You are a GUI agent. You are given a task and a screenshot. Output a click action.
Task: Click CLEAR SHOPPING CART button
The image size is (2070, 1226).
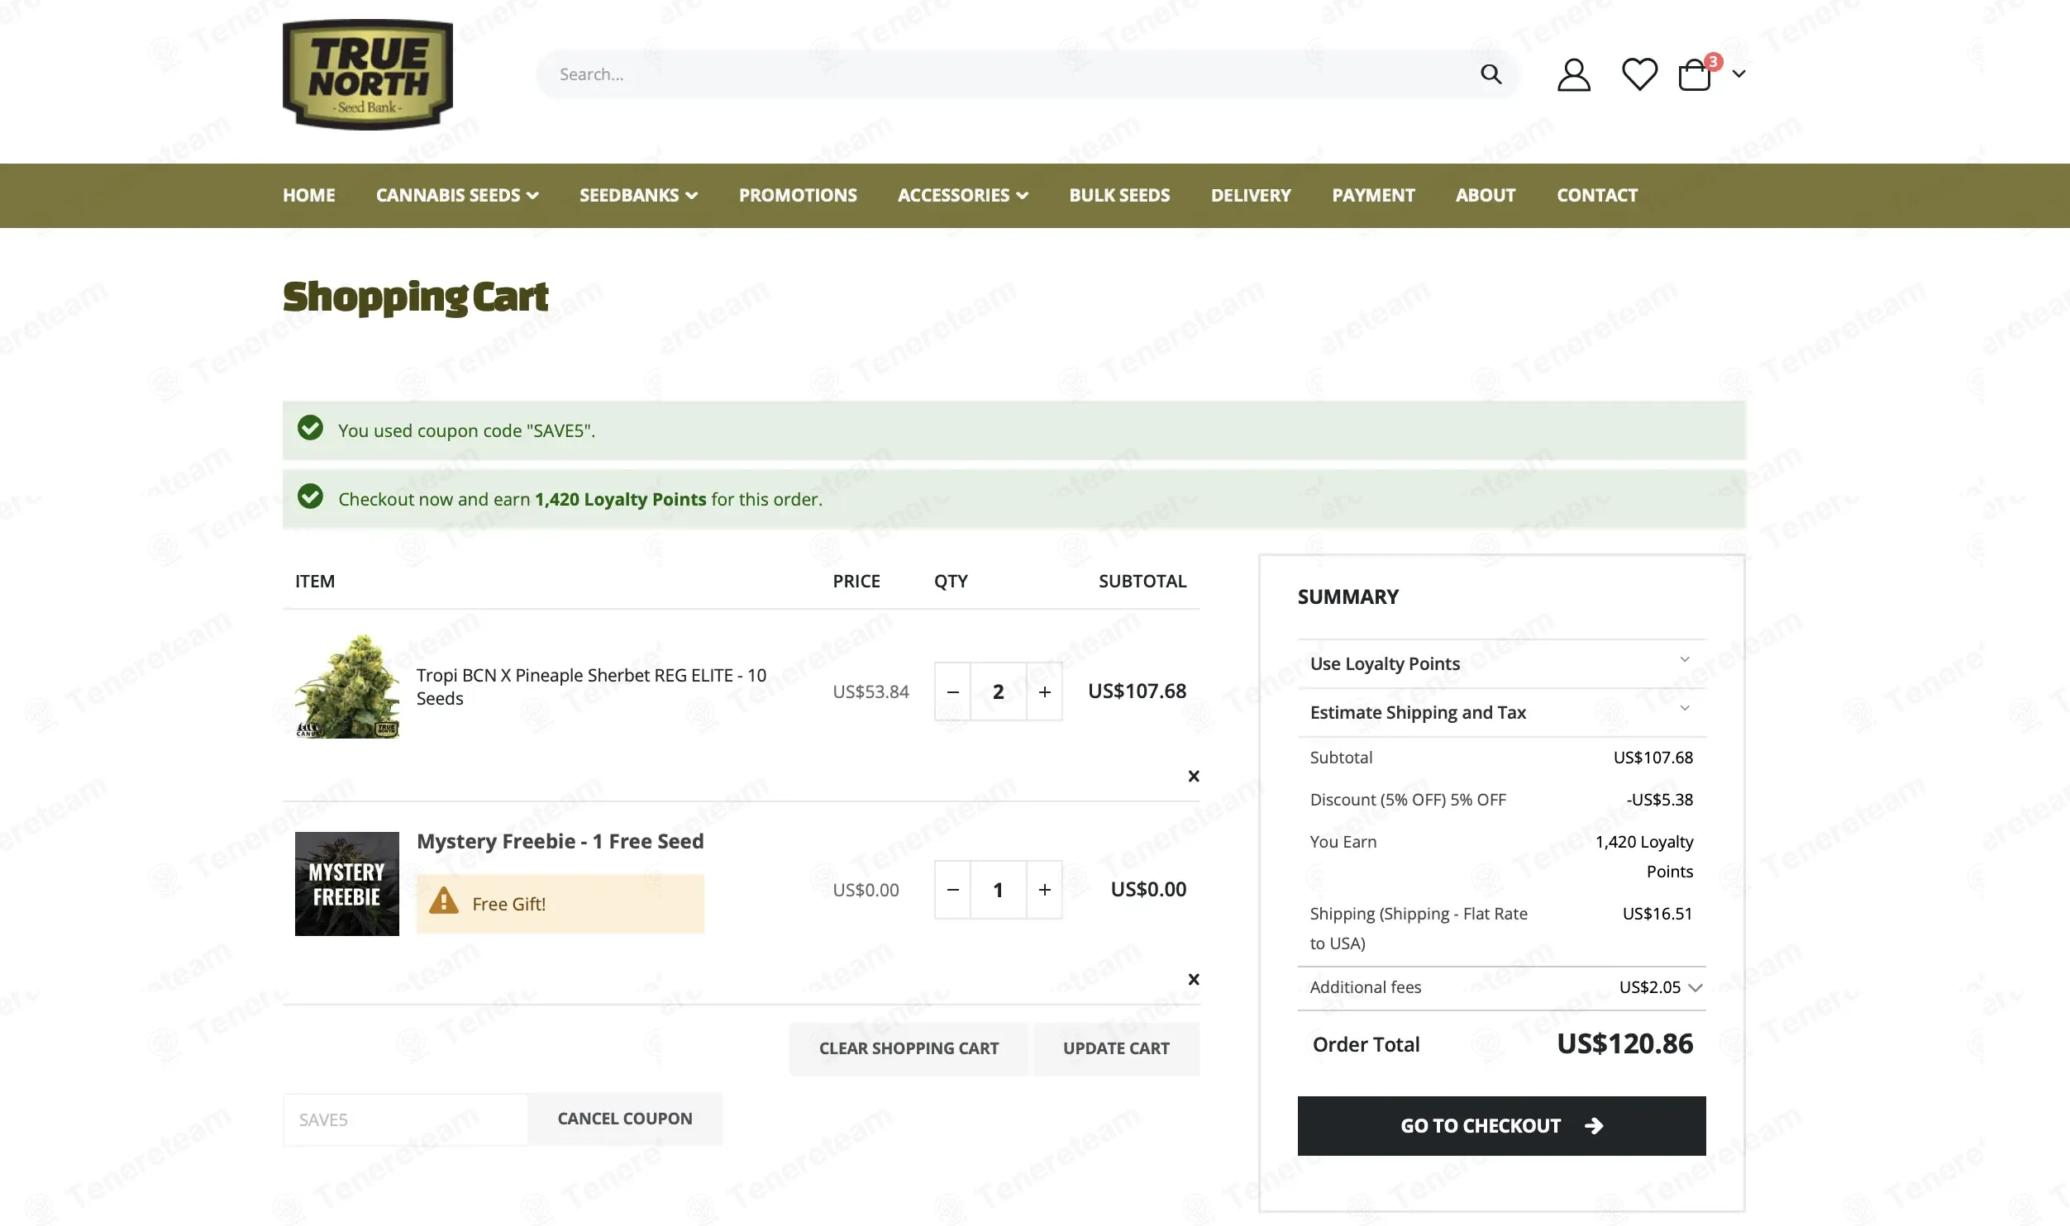click(909, 1048)
